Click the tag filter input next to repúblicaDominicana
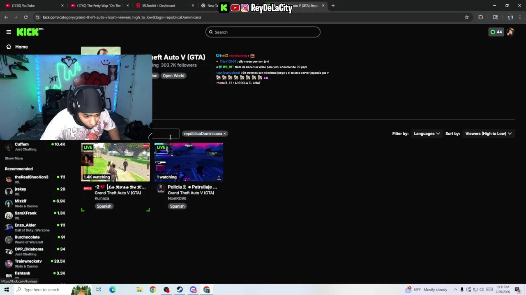This screenshot has height=295, width=526. click(x=166, y=134)
